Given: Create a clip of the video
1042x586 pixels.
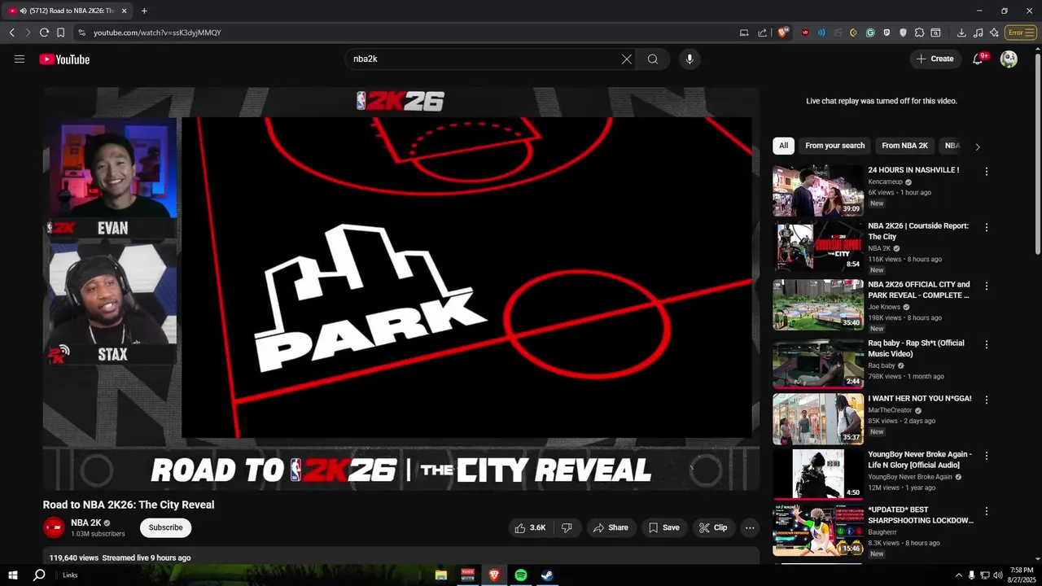Looking at the screenshot, I should pyautogui.click(x=713, y=527).
